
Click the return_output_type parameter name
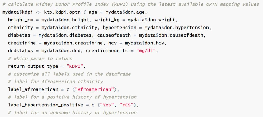(x=33, y=66)
